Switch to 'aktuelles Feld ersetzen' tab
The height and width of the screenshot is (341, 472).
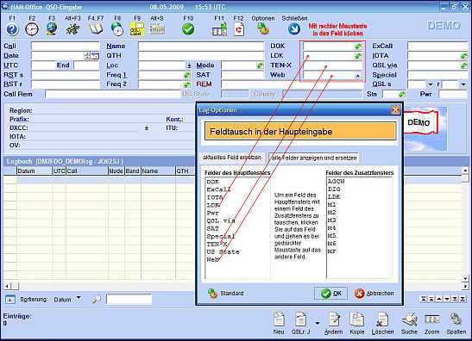coord(232,157)
